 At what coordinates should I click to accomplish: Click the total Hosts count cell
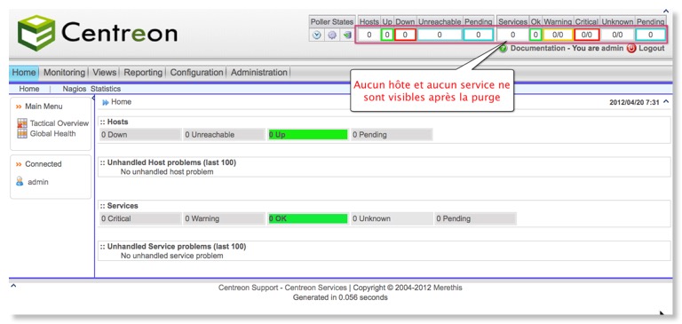pyautogui.click(x=369, y=35)
